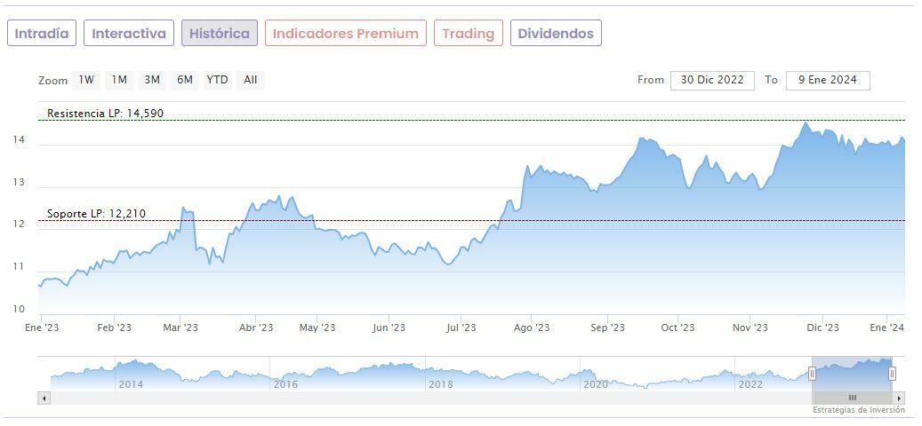This screenshot has height=426, width=922.
Task: Open the Intradía tab
Action: 42,34
